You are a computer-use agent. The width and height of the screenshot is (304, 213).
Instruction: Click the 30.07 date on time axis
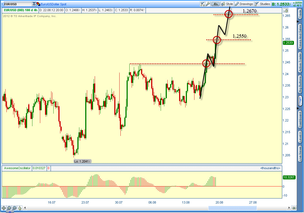click(119, 203)
